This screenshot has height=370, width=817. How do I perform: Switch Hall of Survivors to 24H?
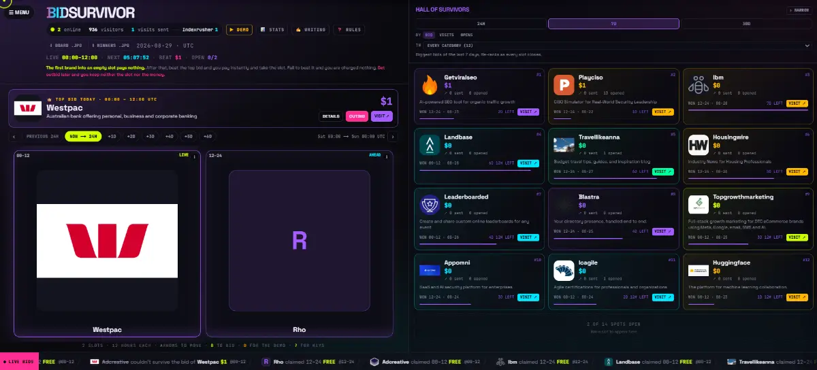point(481,23)
